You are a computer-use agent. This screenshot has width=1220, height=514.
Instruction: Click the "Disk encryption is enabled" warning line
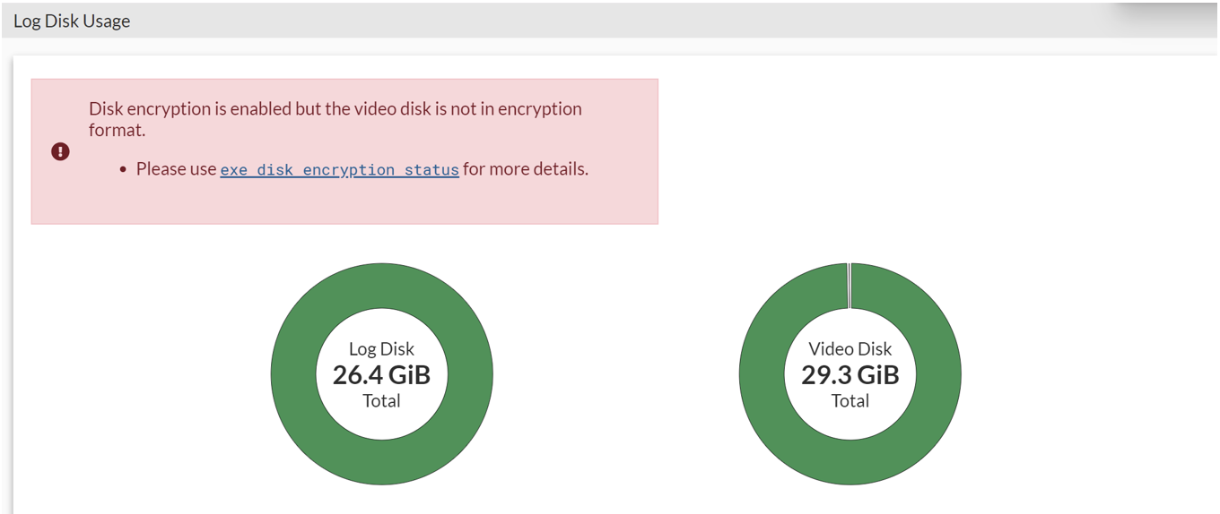(335, 108)
